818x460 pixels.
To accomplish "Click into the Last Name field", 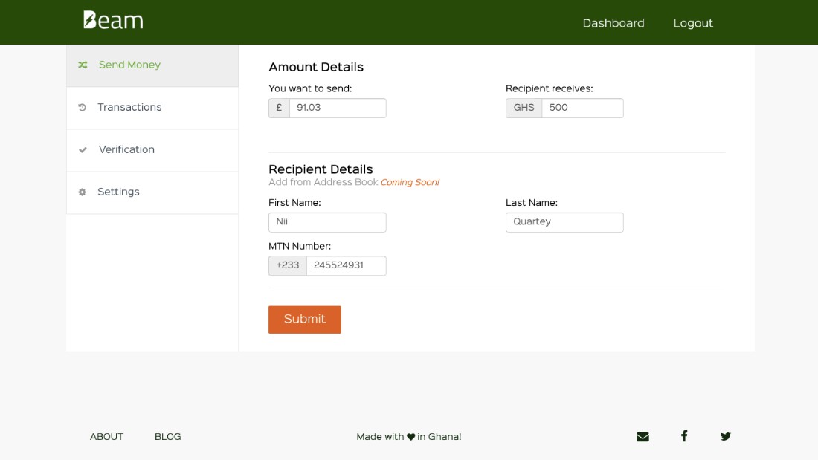I will click(x=564, y=222).
